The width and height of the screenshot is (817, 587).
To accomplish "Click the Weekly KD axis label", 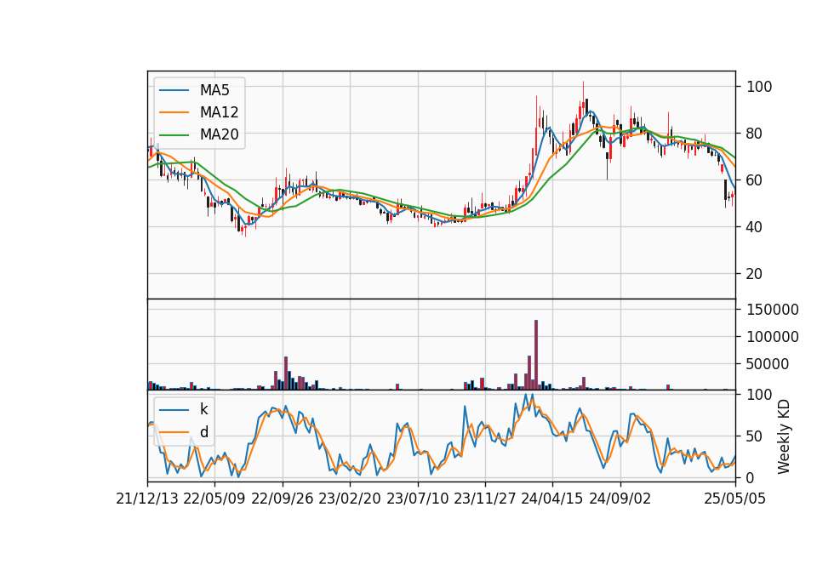I will (783, 436).
